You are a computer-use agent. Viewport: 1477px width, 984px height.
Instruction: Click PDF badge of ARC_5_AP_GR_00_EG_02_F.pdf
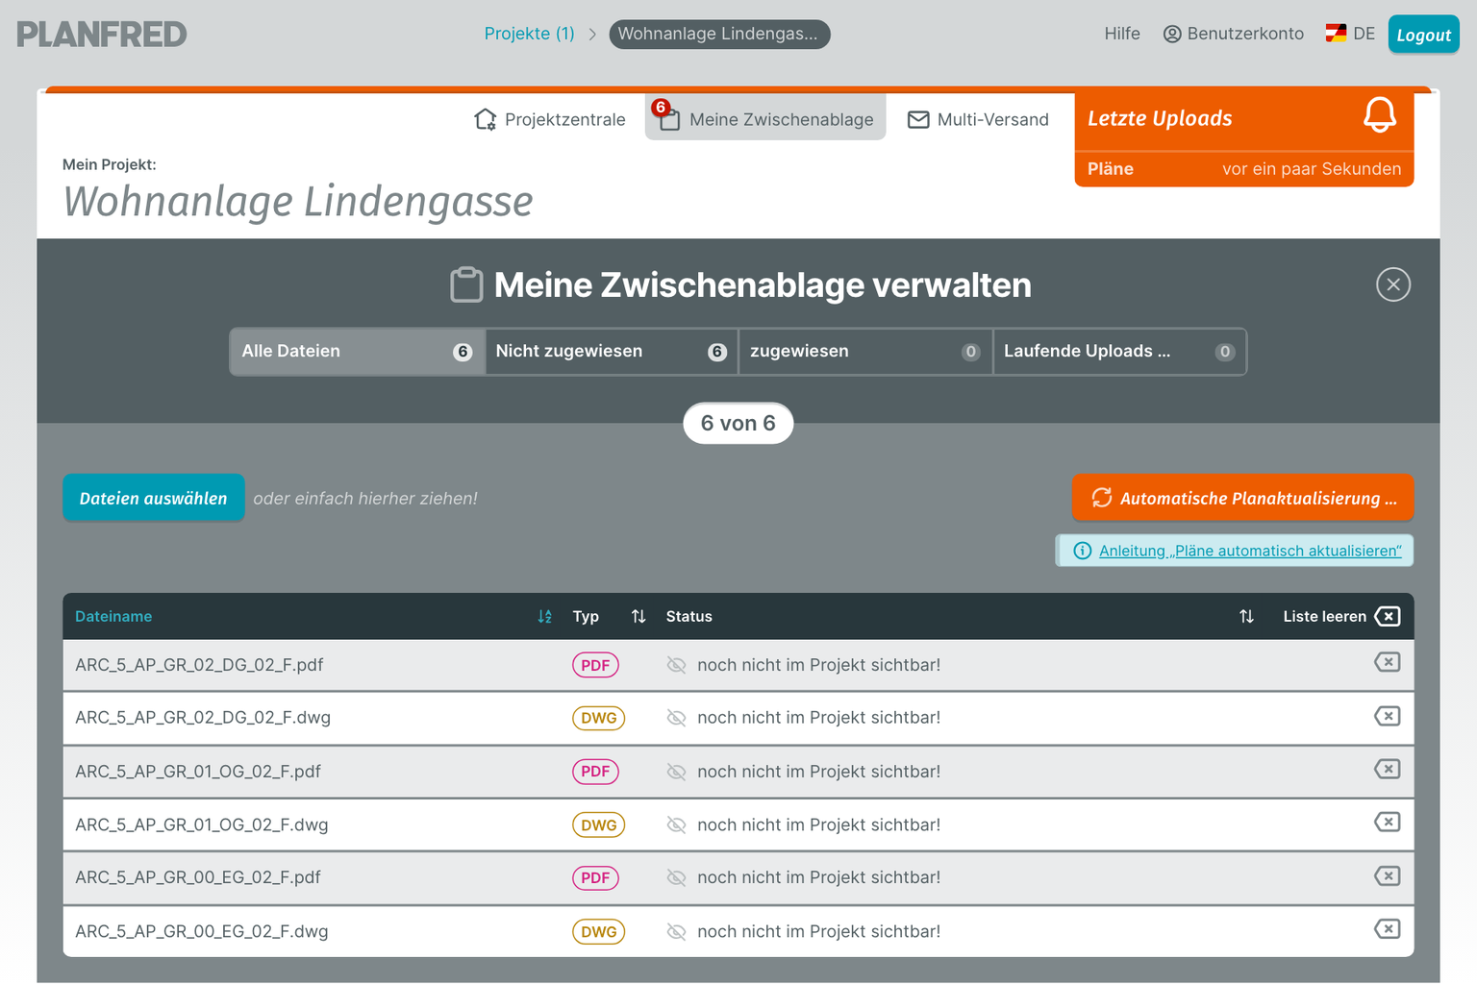(x=595, y=877)
